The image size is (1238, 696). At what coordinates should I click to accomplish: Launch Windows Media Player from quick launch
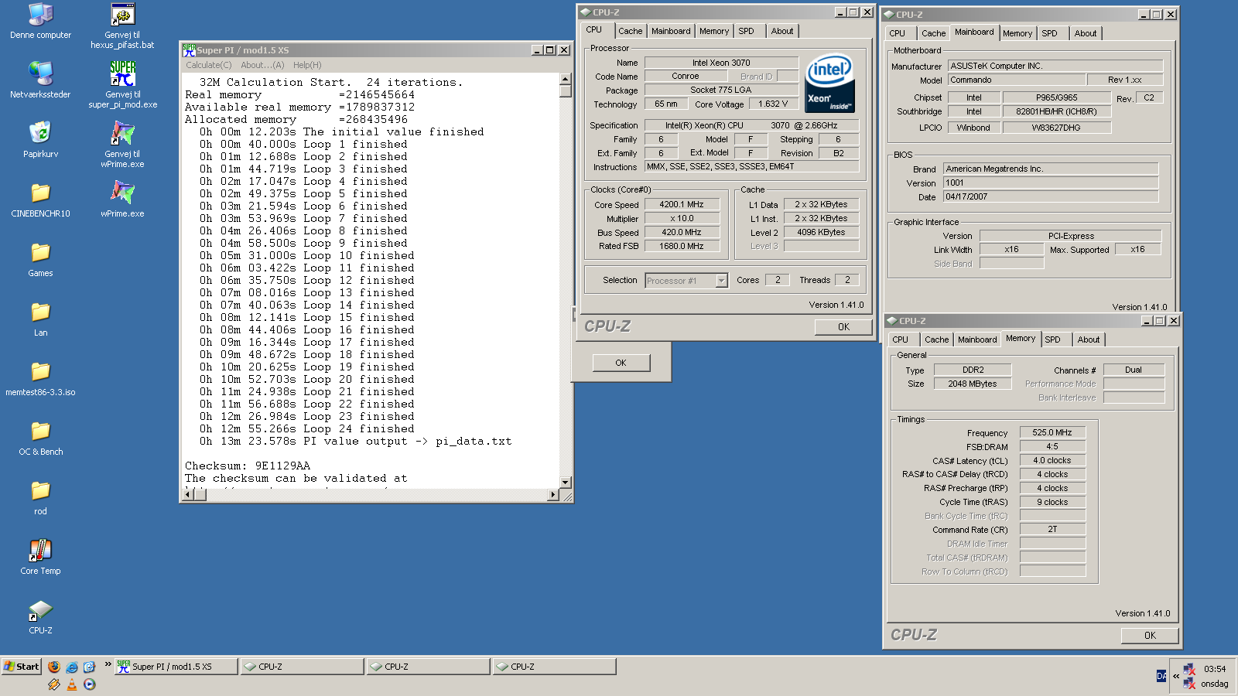coord(90,684)
